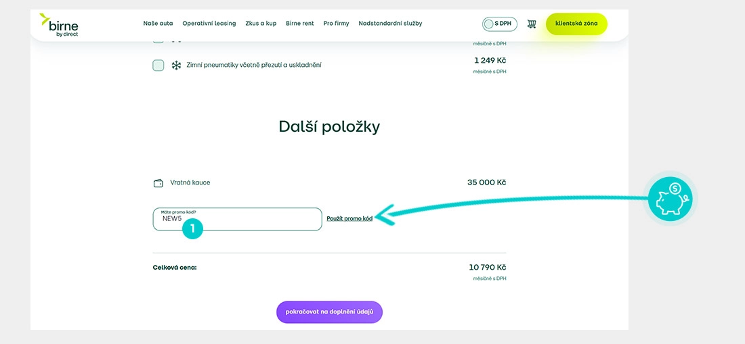Click the snowflake winter tires icon
The height and width of the screenshot is (344, 745).
[x=176, y=66]
